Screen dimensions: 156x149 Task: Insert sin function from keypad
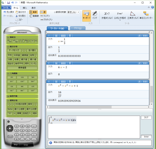coord(12,77)
